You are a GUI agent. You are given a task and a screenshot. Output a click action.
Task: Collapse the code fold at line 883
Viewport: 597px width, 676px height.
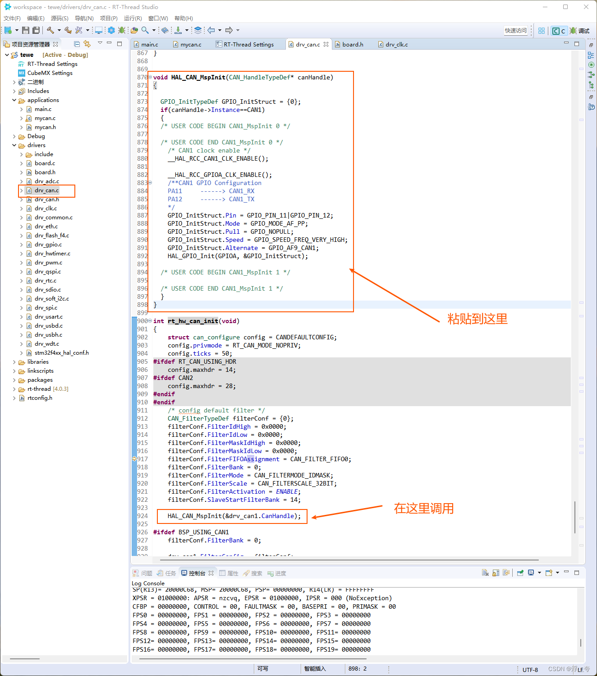click(x=149, y=183)
